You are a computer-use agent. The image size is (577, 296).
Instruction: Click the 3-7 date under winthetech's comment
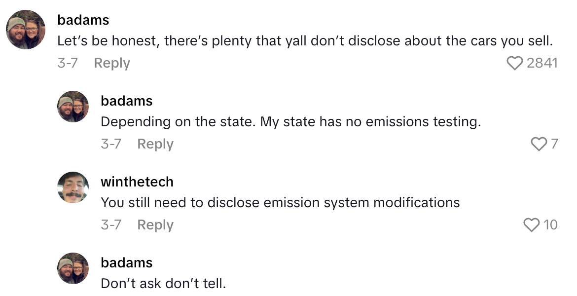[x=111, y=225]
